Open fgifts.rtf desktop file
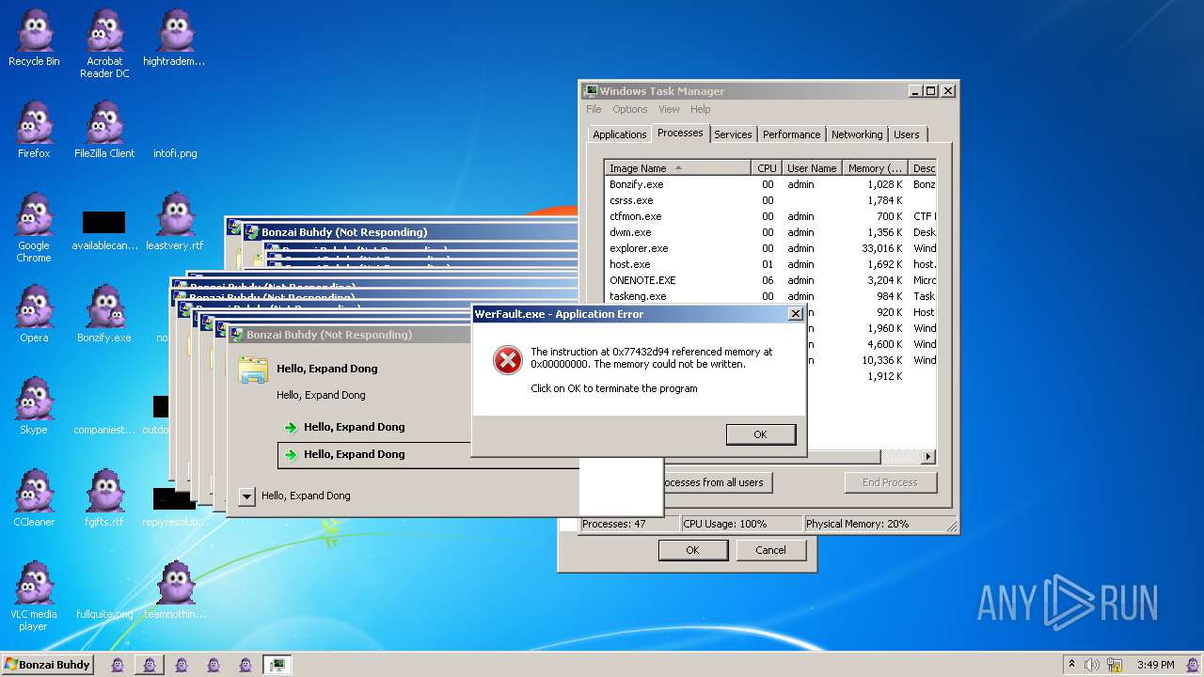The height and width of the screenshot is (677, 1204). [x=104, y=499]
